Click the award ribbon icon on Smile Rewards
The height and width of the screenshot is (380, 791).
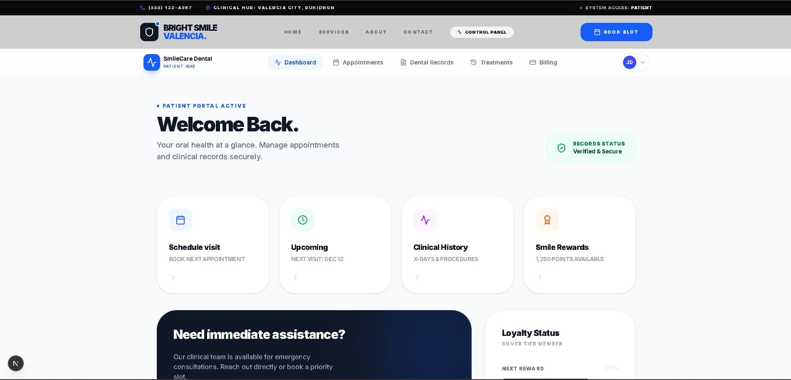tap(547, 220)
